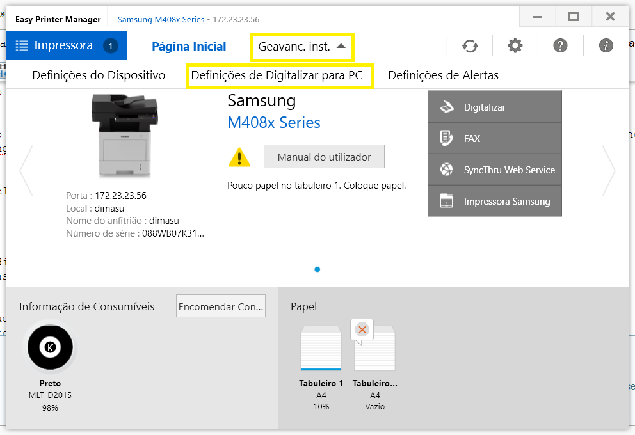Open the Impressora list menu
Image resolution: width=635 pixels, height=435 pixels.
pos(67,46)
